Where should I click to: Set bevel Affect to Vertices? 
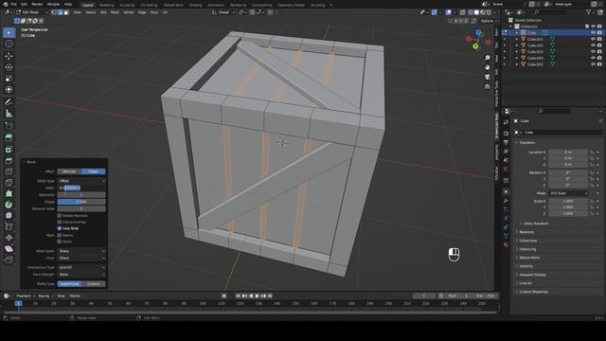tap(69, 171)
